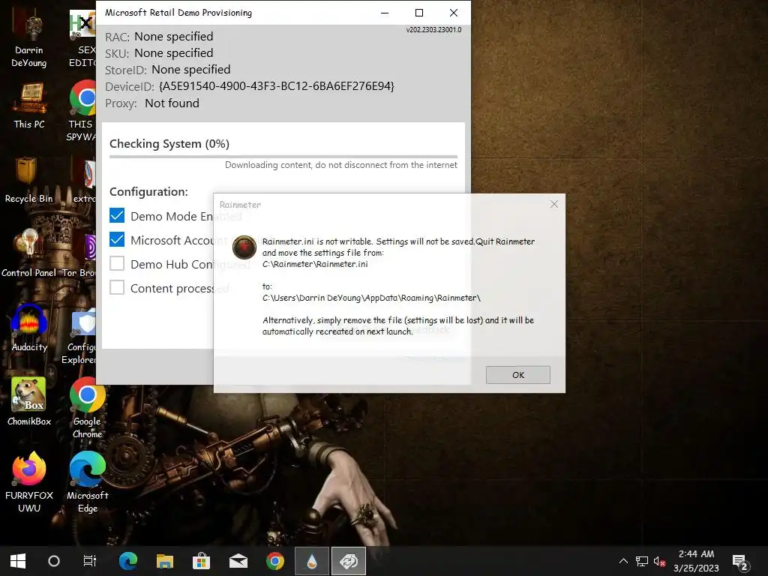Image resolution: width=768 pixels, height=576 pixels.
Task: Open the clock showing 2:44 AM
Action: point(696,561)
